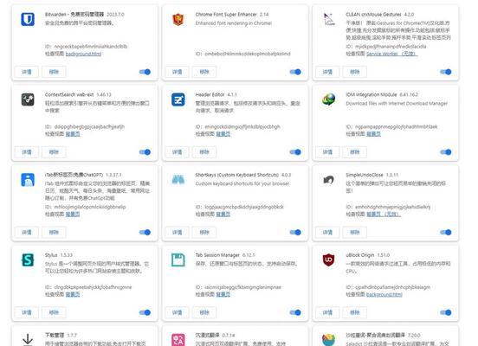
Task: Remove the IDM Integration Module extension
Action: tap(354, 152)
